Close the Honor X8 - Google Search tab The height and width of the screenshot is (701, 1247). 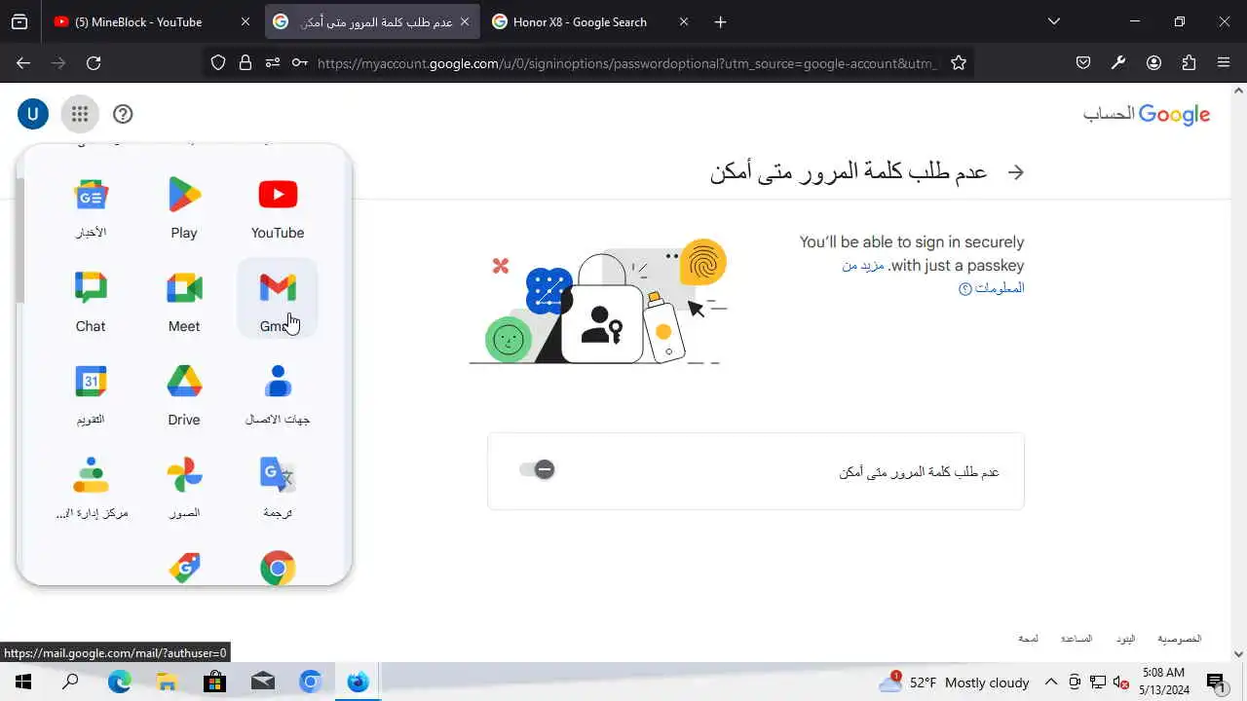(684, 21)
